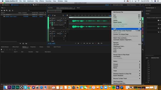The width and height of the screenshot is (161, 90).
Task: Adjust Track 1 volume knob
Action: point(52,20)
